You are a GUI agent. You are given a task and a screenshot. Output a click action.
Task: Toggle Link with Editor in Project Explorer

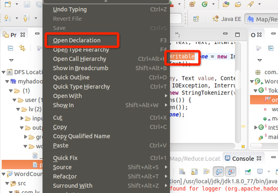(22, 48)
